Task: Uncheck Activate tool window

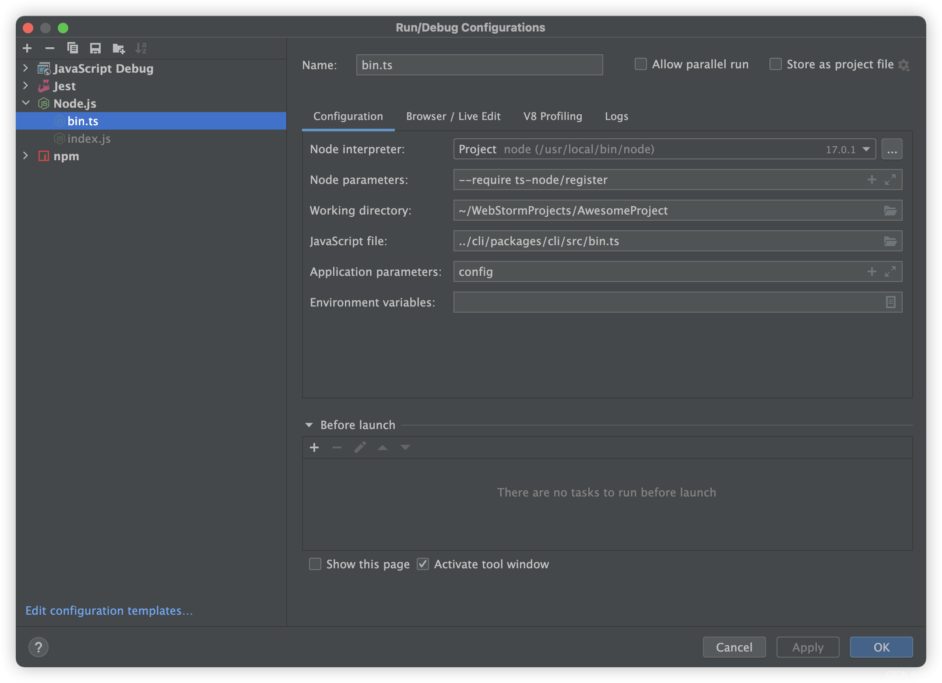Action: tap(423, 564)
